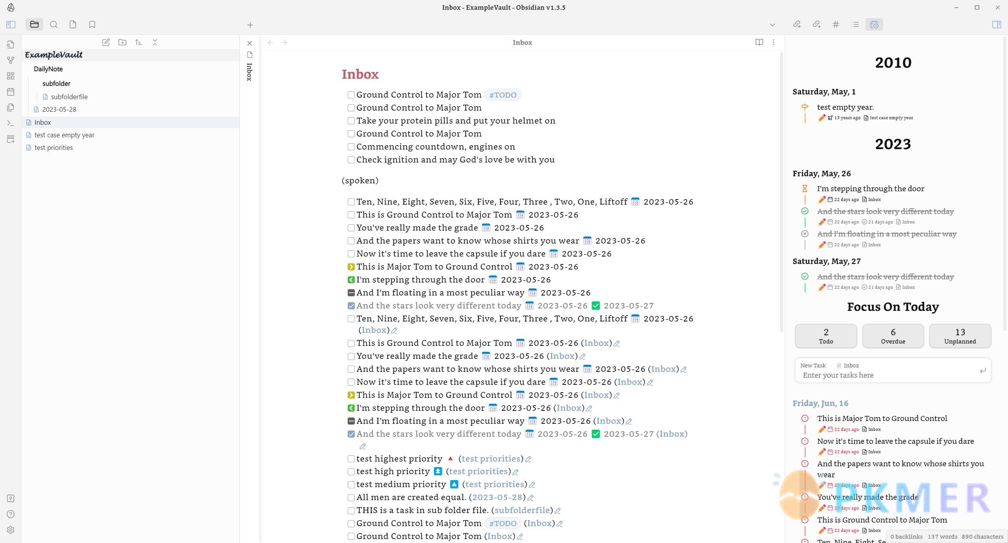Follow the 'subfolderfile' link

click(x=522, y=510)
